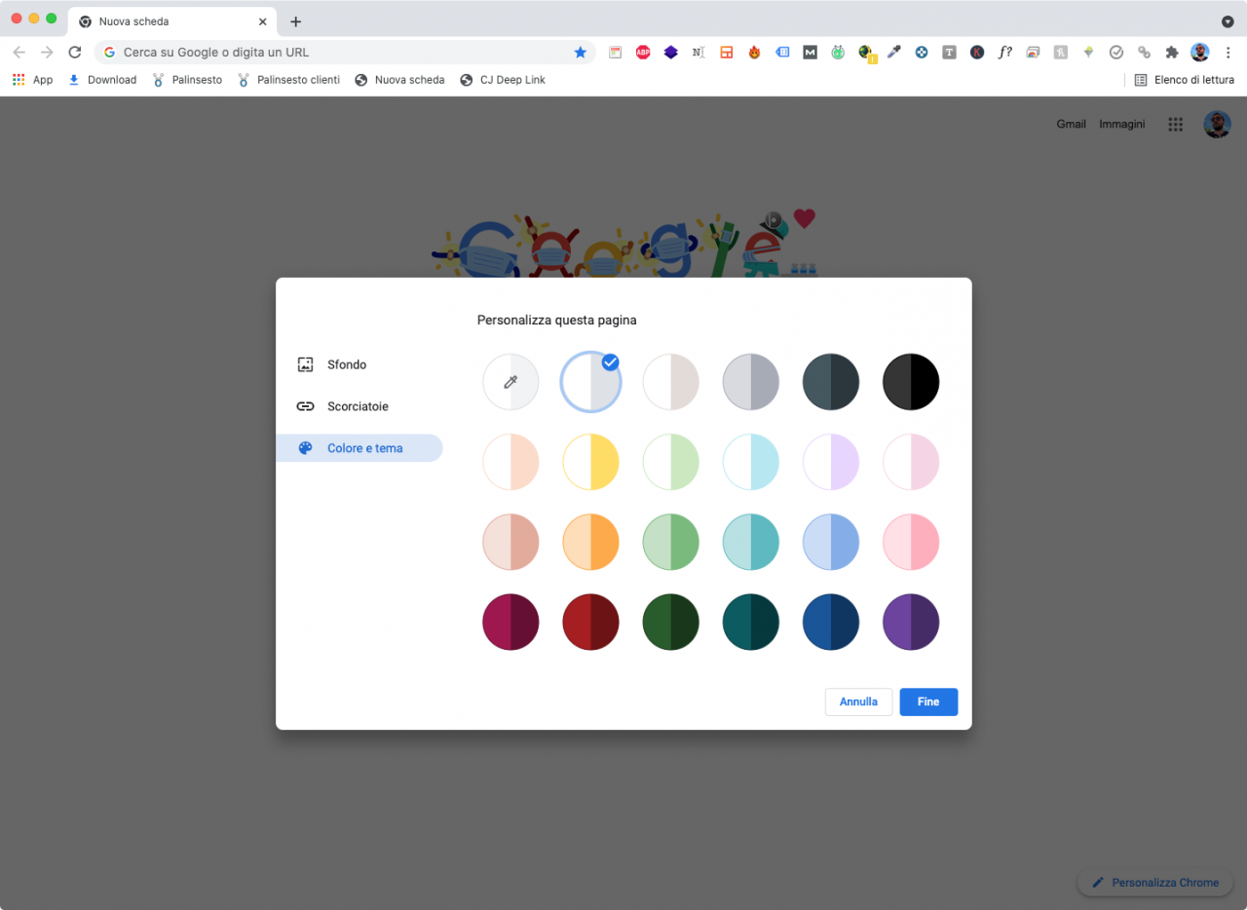Close the Nuova scheda tab
The width and height of the screenshot is (1247, 910).
(262, 21)
